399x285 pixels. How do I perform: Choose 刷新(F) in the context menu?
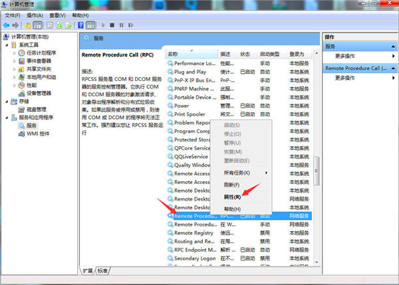[x=231, y=185]
